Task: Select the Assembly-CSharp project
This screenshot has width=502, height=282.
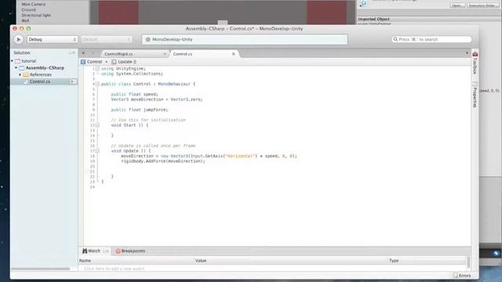Action: click(x=45, y=68)
